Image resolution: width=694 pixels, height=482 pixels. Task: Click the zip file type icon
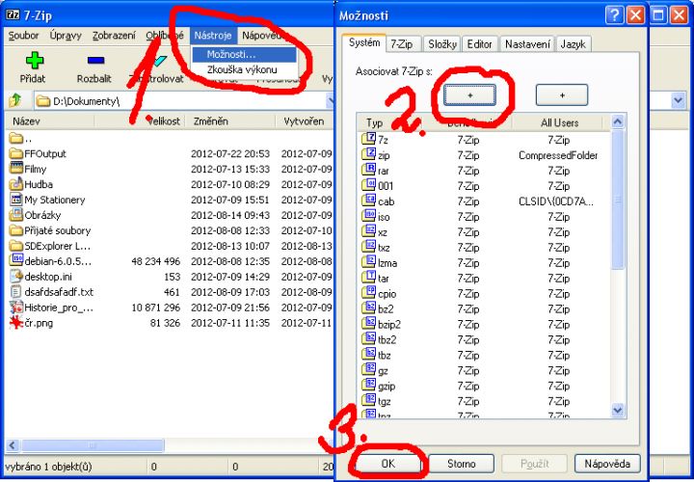click(368, 155)
